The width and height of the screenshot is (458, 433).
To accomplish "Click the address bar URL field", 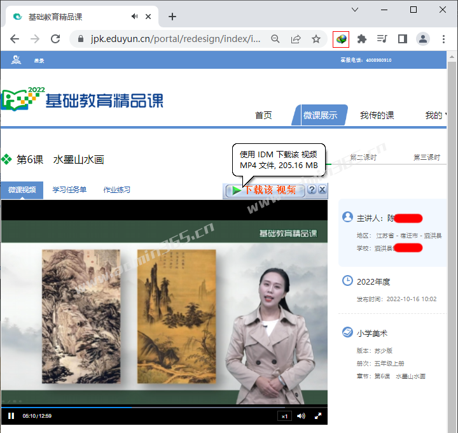I will [x=176, y=39].
